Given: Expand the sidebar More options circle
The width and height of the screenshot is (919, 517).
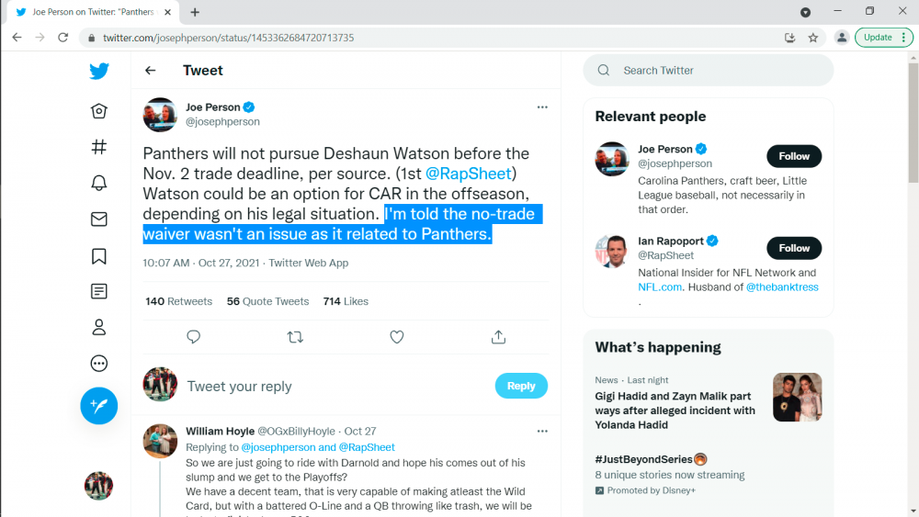Looking at the screenshot, I should 99,364.
